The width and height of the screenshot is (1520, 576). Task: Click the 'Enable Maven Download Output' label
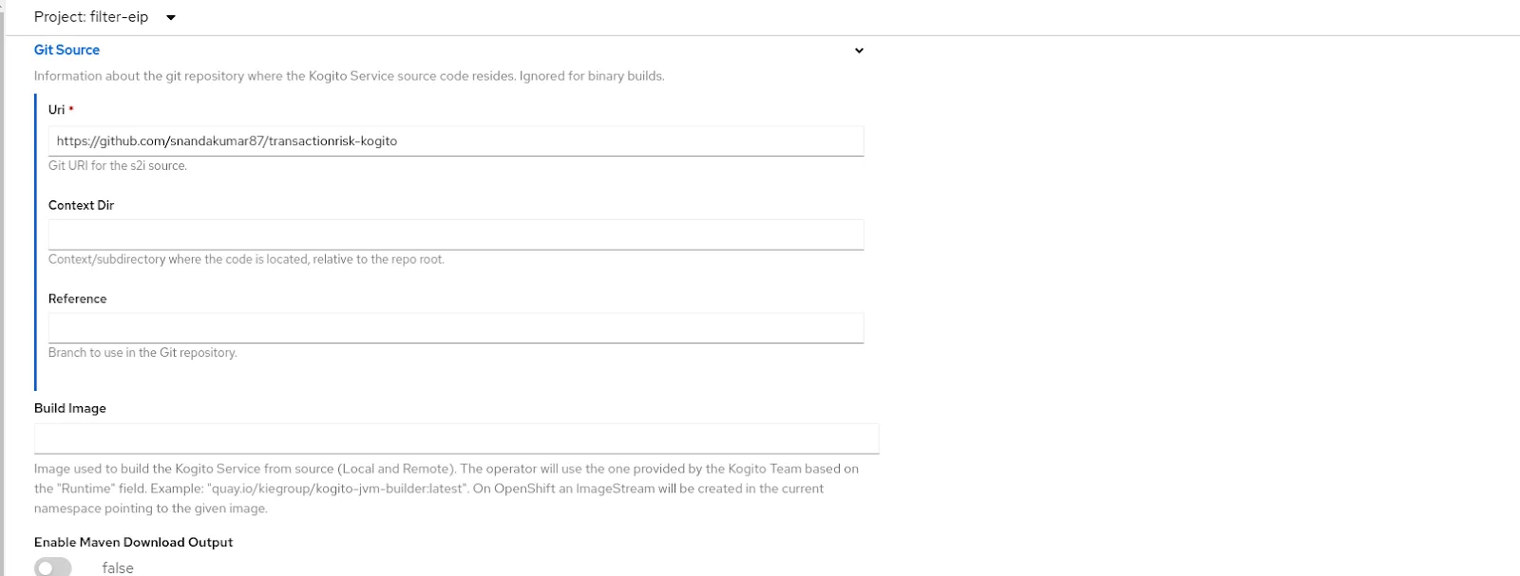(133, 542)
